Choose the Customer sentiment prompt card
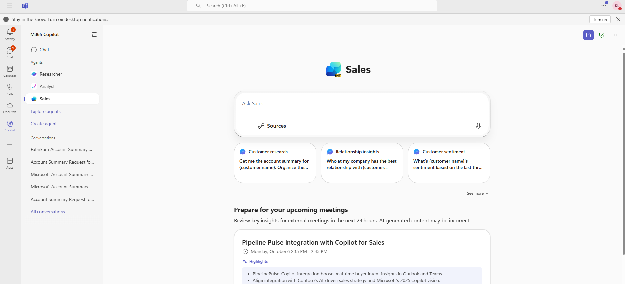 (x=449, y=163)
